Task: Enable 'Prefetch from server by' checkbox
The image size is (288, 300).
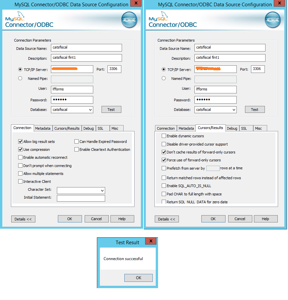Action: click(x=164, y=168)
